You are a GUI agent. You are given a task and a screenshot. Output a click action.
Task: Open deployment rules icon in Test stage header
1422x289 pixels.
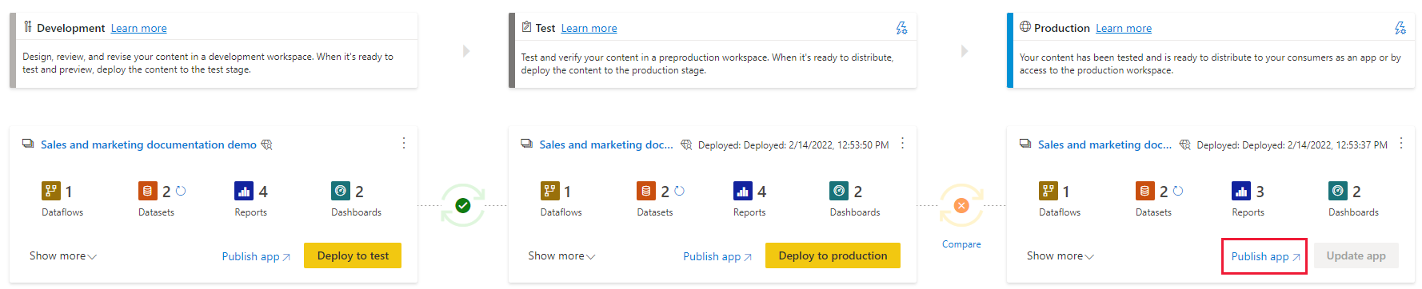pyautogui.click(x=901, y=28)
